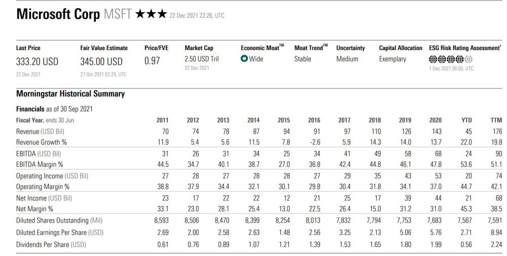Select the Price/FVE 0.97 value

click(153, 62)
